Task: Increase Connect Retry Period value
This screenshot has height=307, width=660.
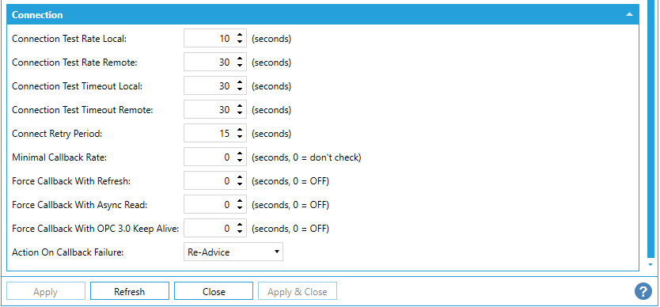Action: [x=240, y=131]
